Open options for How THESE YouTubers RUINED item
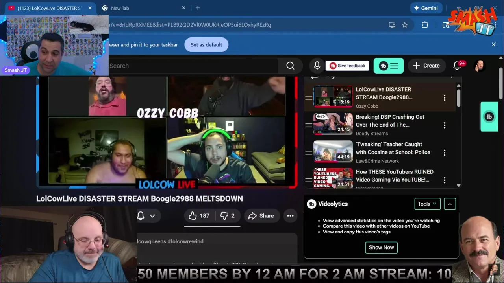The width and height of the screenshot is (504, 283). pos(445,180)
